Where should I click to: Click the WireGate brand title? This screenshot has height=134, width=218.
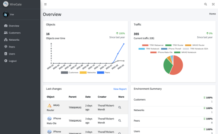click(16, 4)
